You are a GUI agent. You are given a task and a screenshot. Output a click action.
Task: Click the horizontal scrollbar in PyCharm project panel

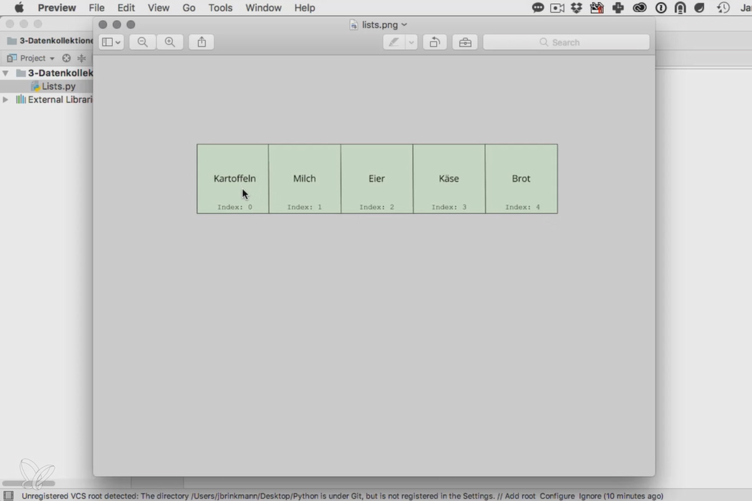pos(29,483)
